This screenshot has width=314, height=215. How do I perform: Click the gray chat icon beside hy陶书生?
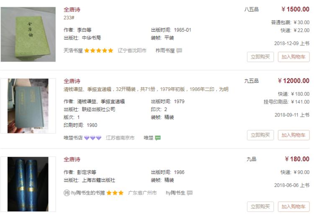[x=190, y=193]
